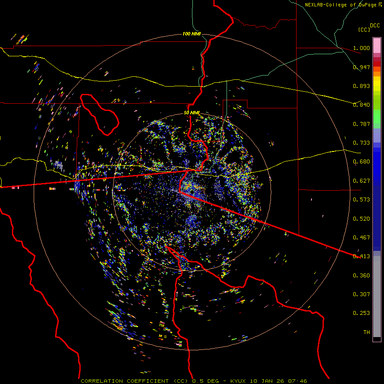Click the 100 NMI range ring label
The height and width of the screenshot is (384, 384).
[192, 34]
